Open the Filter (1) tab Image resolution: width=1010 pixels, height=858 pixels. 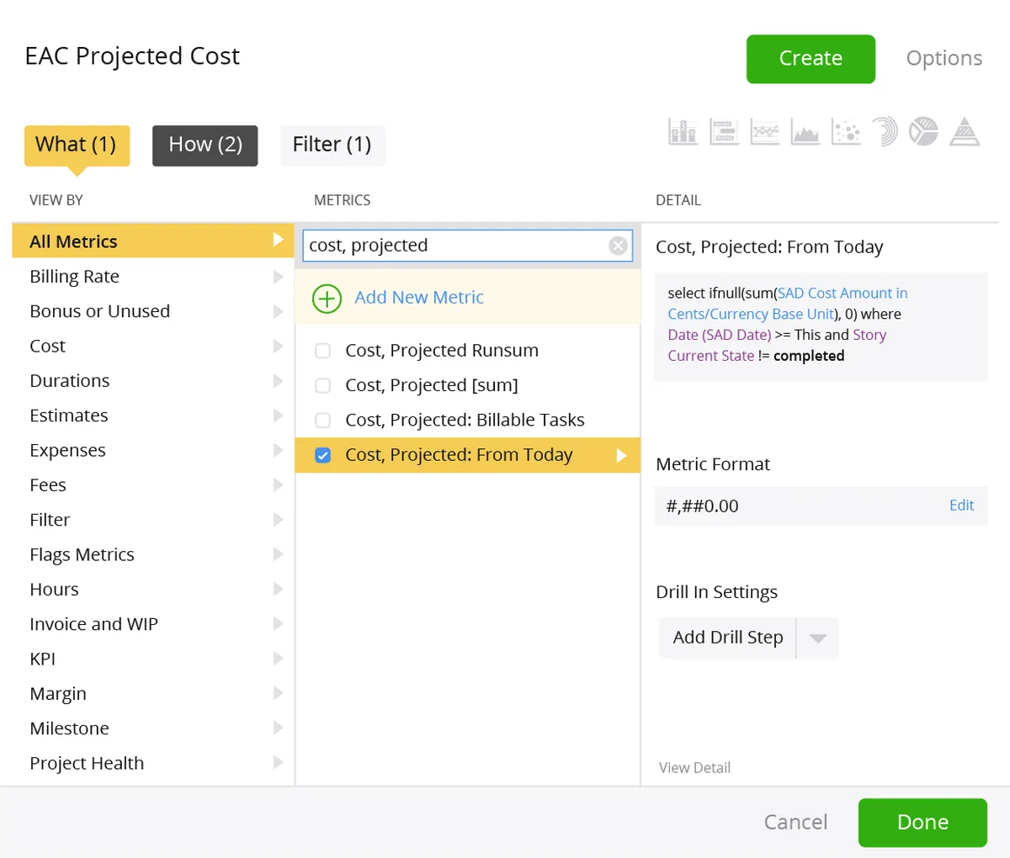point(332,145)
